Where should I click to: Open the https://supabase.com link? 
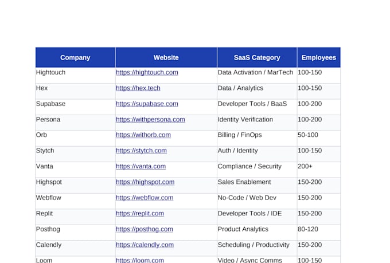coord(147,104)
